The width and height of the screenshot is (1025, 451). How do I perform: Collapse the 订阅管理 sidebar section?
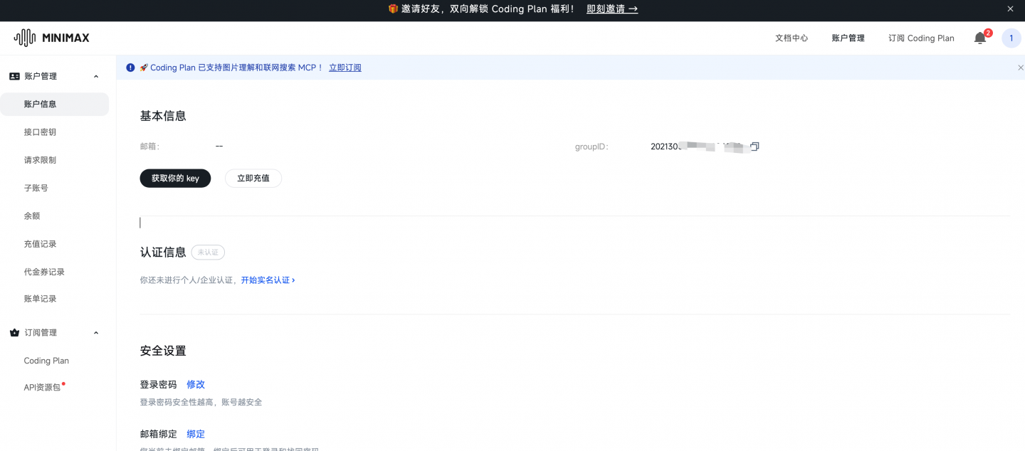[x=96, y=332]
